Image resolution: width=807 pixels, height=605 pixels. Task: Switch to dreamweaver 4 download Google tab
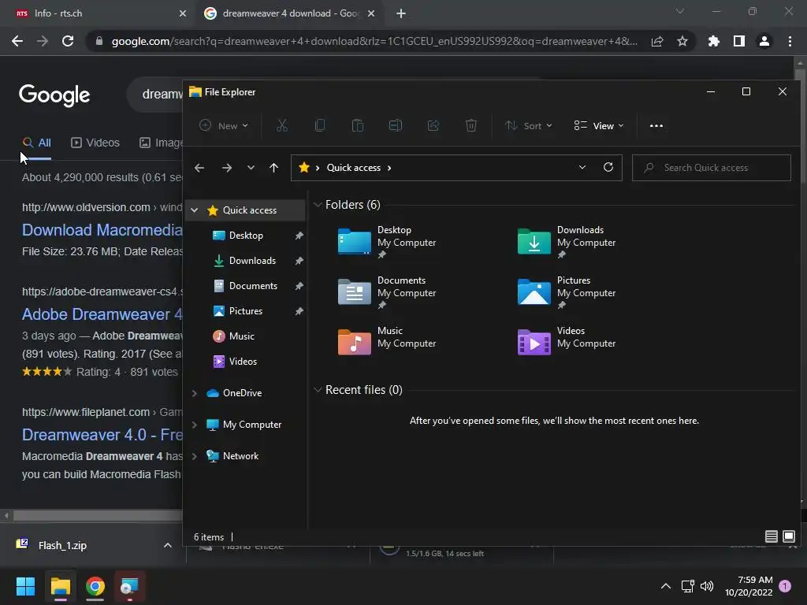(x=289, y=13)
